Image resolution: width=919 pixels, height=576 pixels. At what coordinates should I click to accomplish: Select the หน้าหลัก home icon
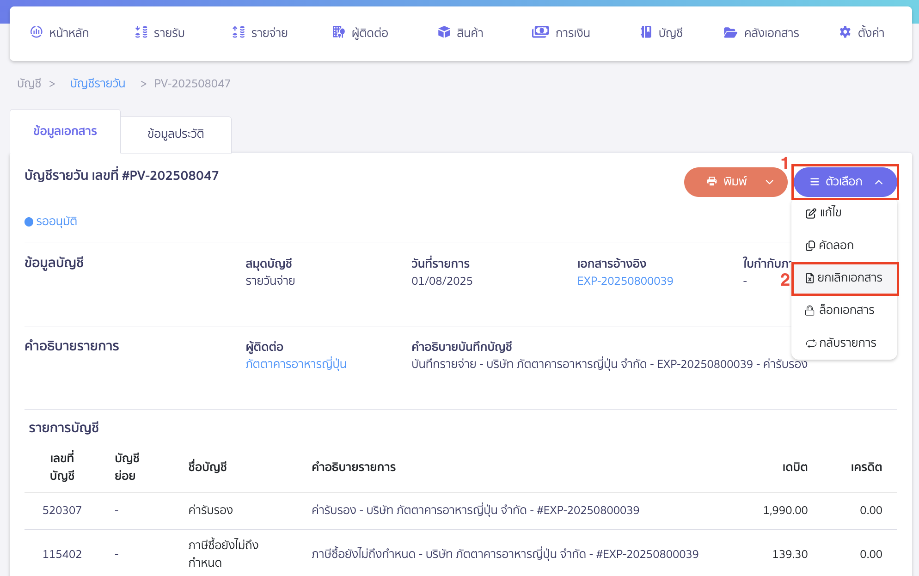pyautogui.click(x=36, y=32)
